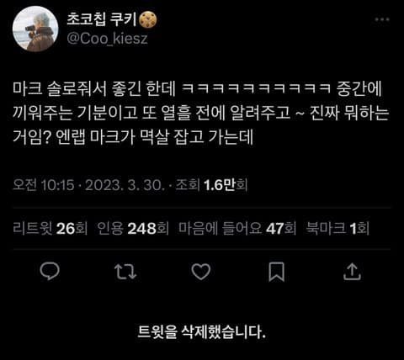Screen dimensions: 404x360
Task: Open the 북마크 1회 count
Action: [338, 229]
